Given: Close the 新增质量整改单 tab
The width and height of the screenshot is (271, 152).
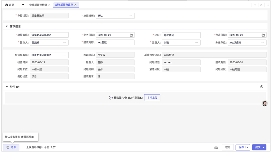Looking at the screenshot, I should tap(76, 5).
